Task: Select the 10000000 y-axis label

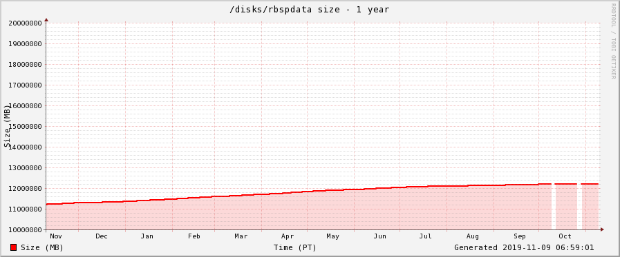Action: (26, 230)
